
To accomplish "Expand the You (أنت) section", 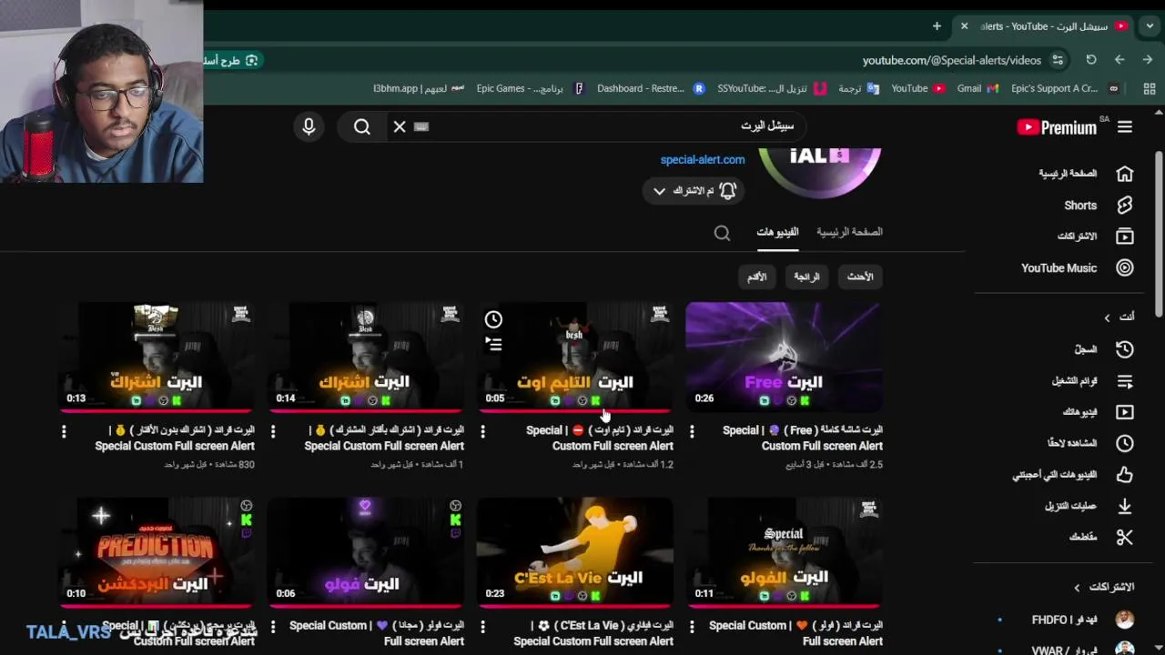I will tap(1119, 317).
